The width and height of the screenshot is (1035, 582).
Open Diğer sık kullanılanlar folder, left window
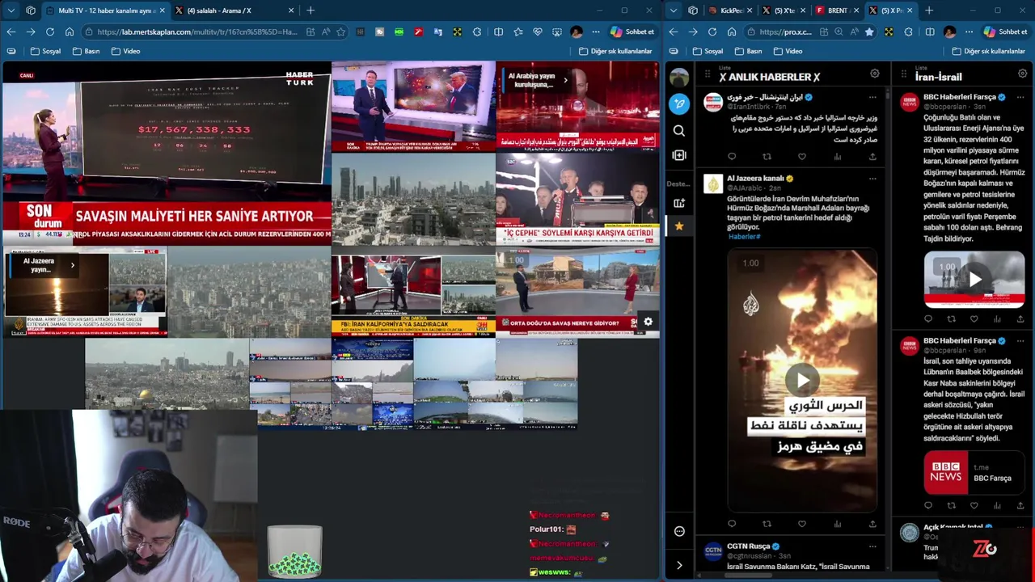click(615, 51)
